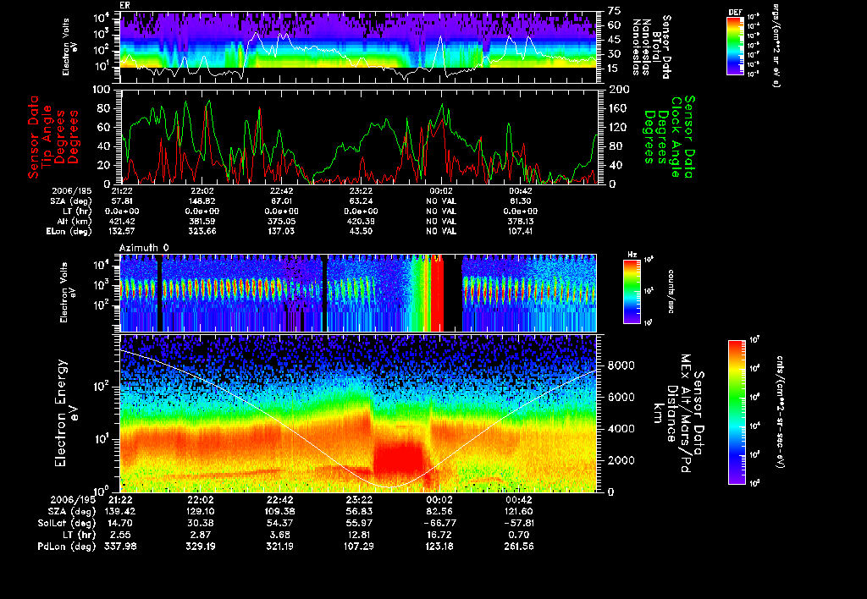867x599 pixels.
Task: Click the 6000 km distance axis tick
Action: click(x=621, y=397)
